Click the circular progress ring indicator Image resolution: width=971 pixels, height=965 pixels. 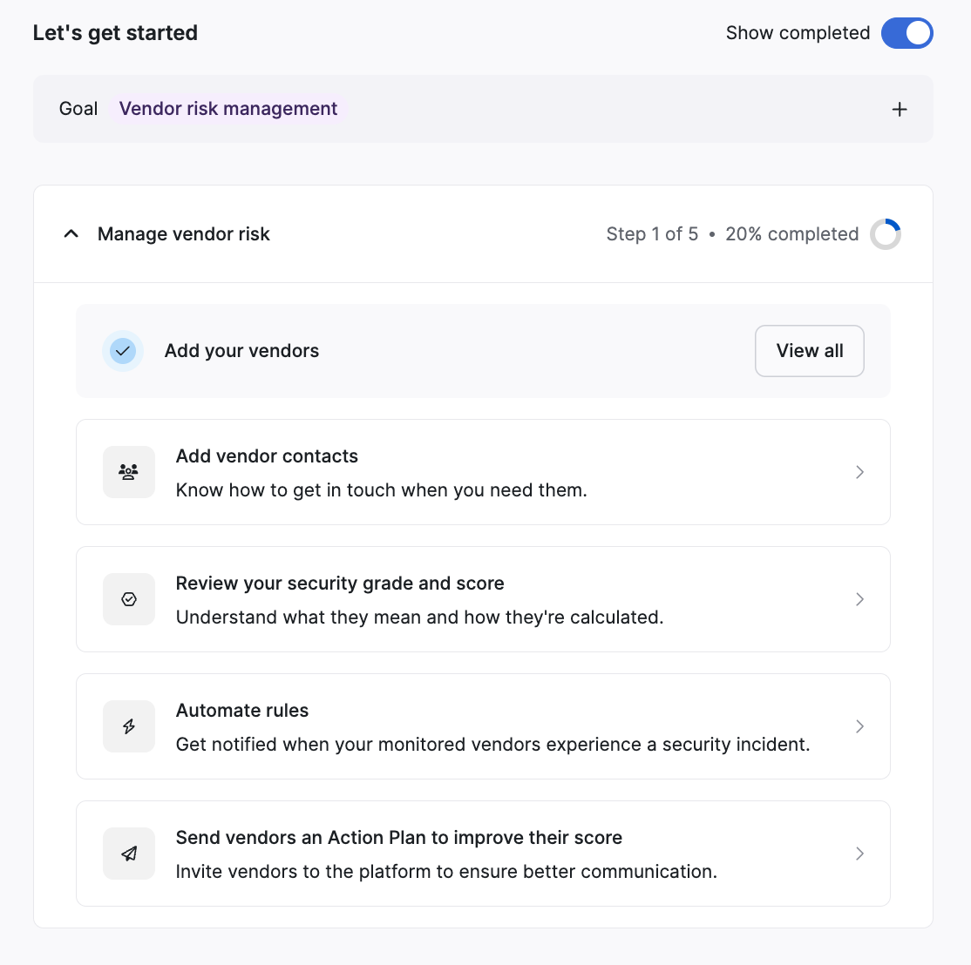885,234
